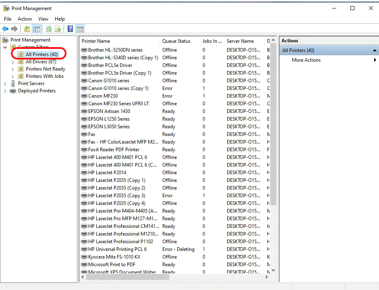Select the EPSON L1250 Series row
Screen dimensions: 379x290
(175, 119)
